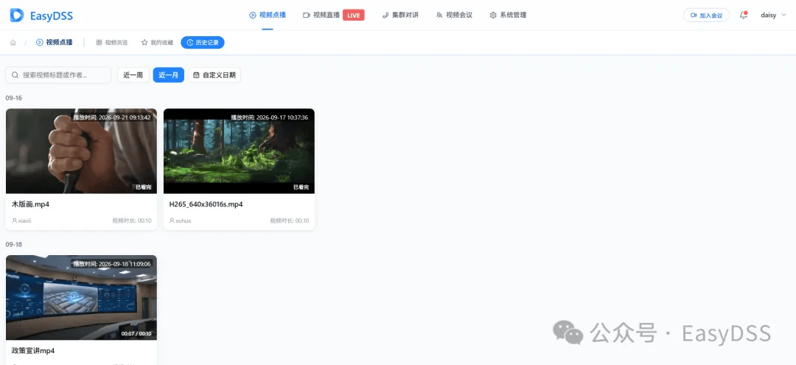
Task: Click the author name xuhua
Action: tap(184, 220)
